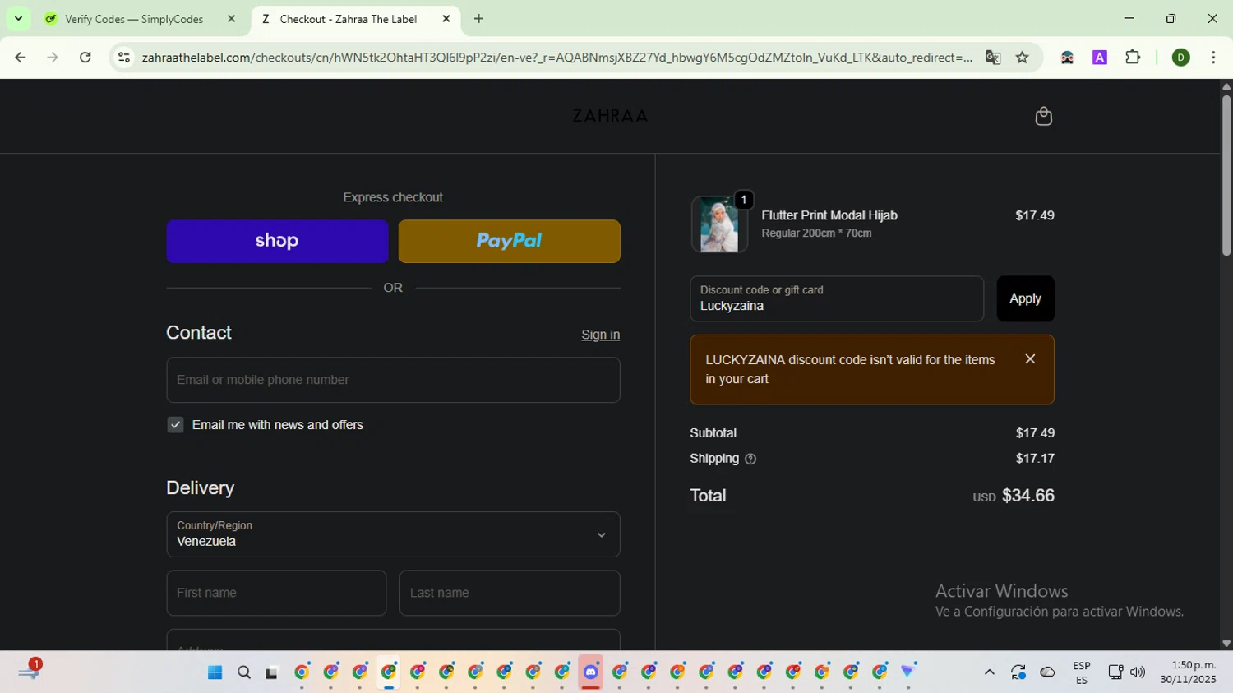
Task: Click the Regular 200cm * 70cm variant text
Action: click(816, 233)
